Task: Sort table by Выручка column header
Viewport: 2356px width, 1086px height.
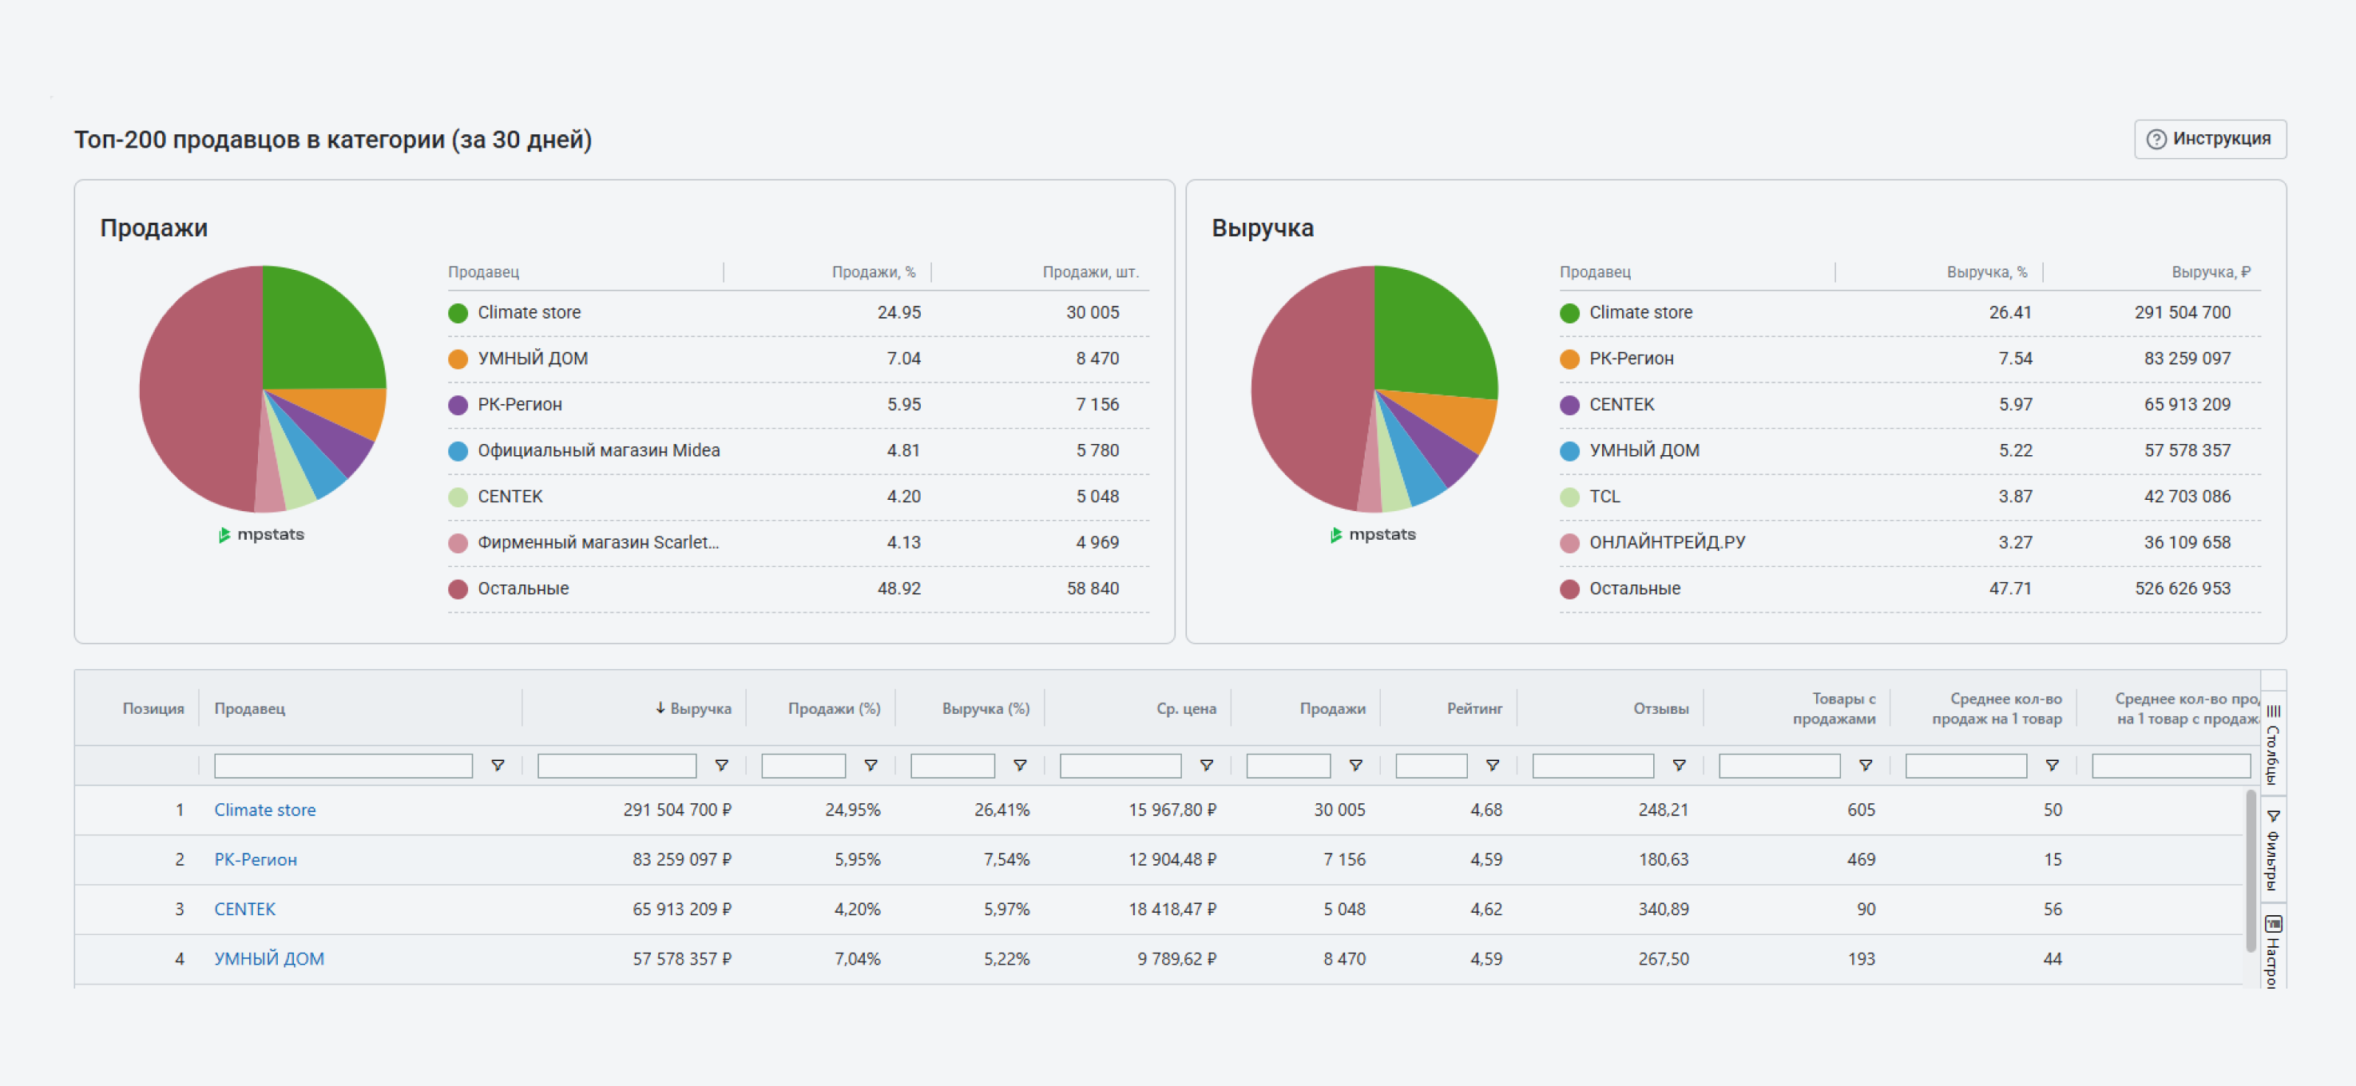Action: tap(693, 708)
